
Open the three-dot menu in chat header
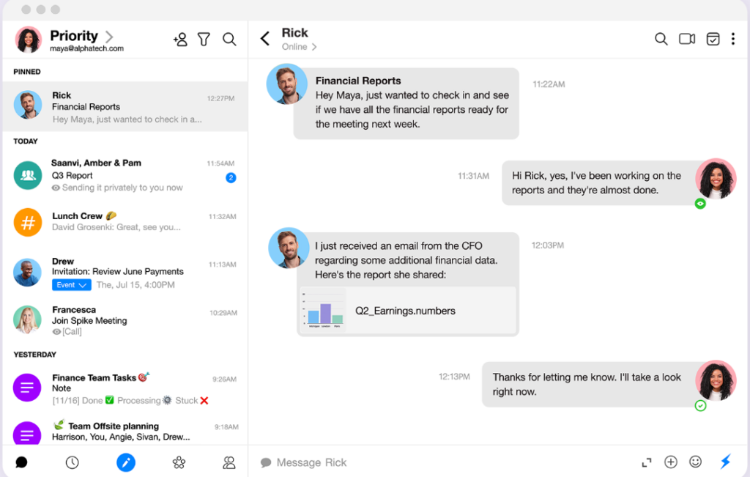(733, 39)
